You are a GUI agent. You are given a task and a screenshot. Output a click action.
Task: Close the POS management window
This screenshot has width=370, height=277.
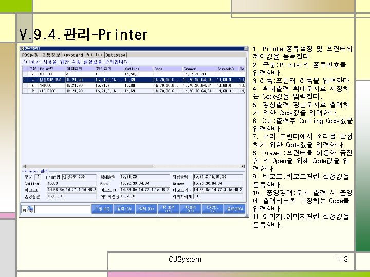(246, 48)
